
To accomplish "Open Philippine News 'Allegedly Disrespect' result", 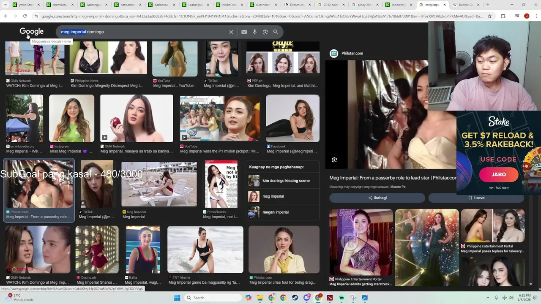I will pyautogui.click(x=108, y=58).
